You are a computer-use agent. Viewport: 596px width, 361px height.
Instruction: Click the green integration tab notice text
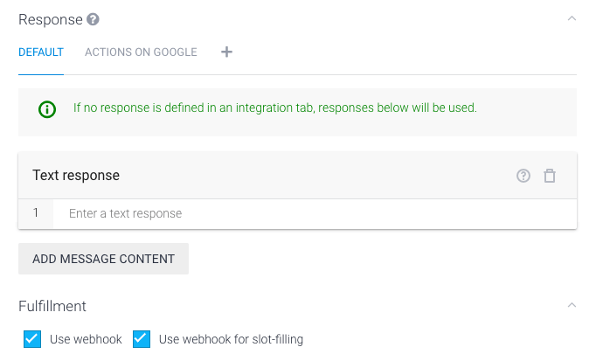click(275, 108)
